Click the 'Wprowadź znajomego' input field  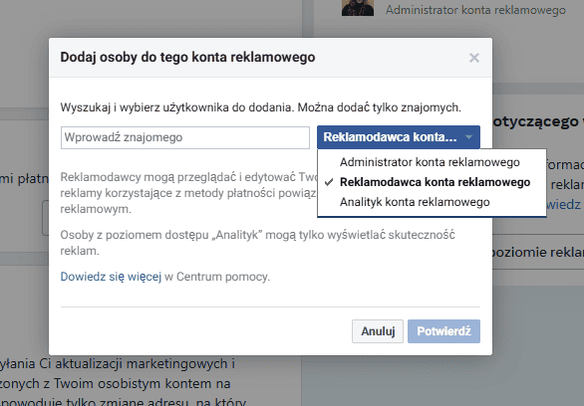pyautogui.click(x=185, y=137)
